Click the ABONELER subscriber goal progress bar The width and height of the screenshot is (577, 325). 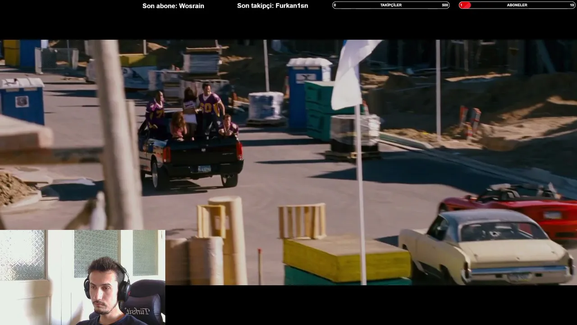pyautogui.click(x=517, y=5)
